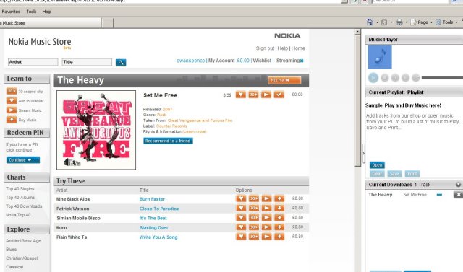The image size is (463, 272).
Task: Open the Favorites menu
Action: tap(11, 12)
